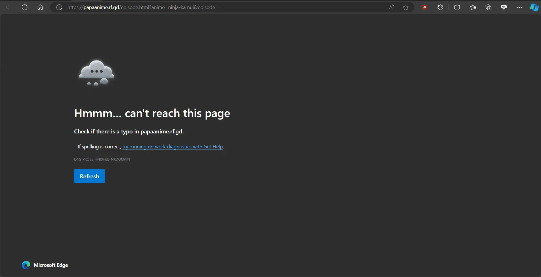Screen dimensions: 541x277
Task: Reload the page with the toolbar refresh icon
Action: [25, 7]
